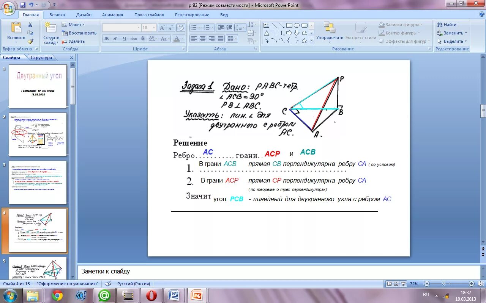
Task: Select the right arrow shape
Action: pyautogui.click(x=289, y=33)
